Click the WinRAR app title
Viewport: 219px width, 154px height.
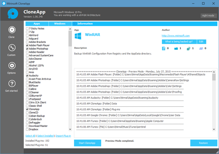pos(92,35)
